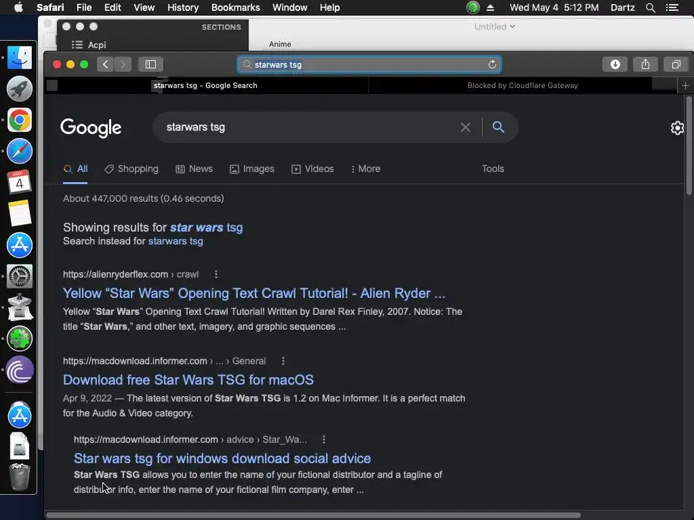Viewport: 694px width, 520px height.
Task: Launch Google Chrome from the Dock
Action: (x=20, y=120)
